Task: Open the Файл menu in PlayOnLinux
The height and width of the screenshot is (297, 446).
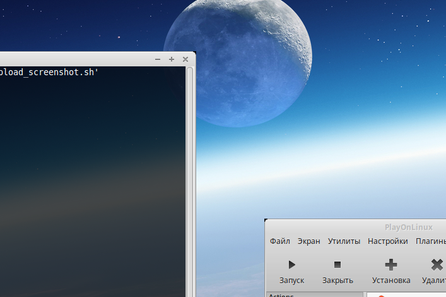Action: tap(279, 241)
